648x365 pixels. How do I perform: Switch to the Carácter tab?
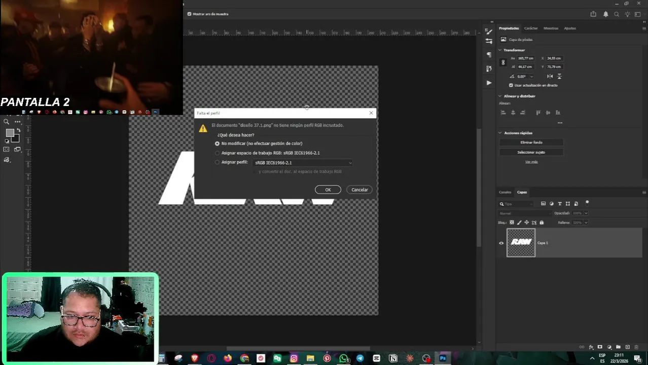[531, 28]
